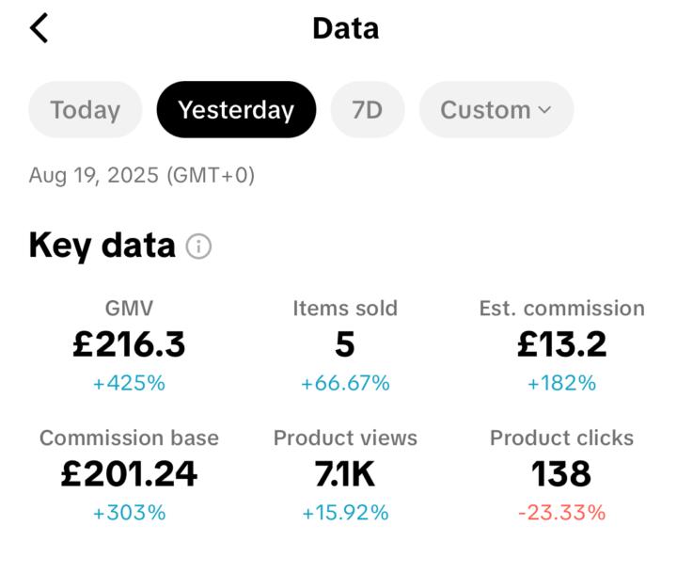Open the Est. commission £13.2 metric
Screen dimensions: 677x573
point(561,345)
